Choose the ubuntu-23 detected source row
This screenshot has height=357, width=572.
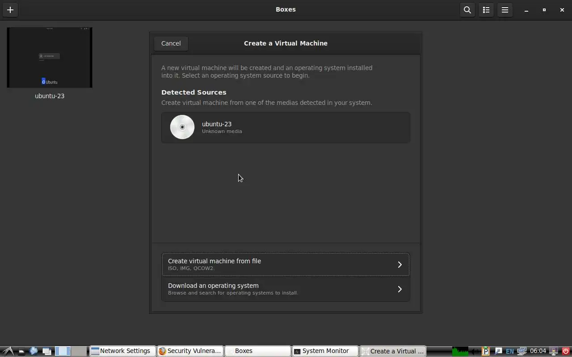coord(286,128)
